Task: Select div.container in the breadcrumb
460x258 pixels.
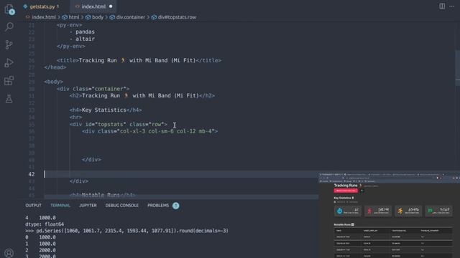Action: [130, 17]
